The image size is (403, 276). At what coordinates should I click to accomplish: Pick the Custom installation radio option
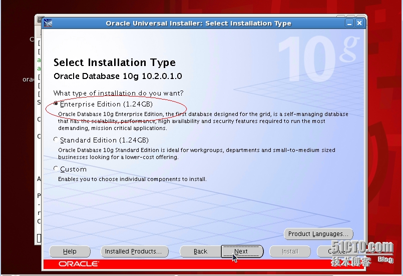tap(56, 168)
